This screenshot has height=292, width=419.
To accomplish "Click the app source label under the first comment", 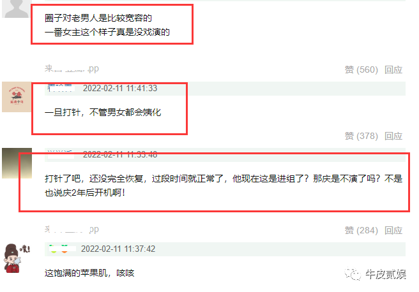I will pos(72,69).
